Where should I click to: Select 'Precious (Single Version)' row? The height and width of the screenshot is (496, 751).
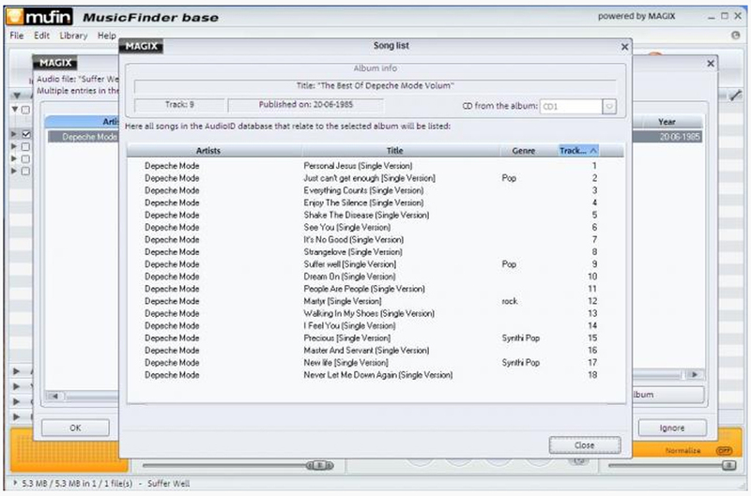375,338
